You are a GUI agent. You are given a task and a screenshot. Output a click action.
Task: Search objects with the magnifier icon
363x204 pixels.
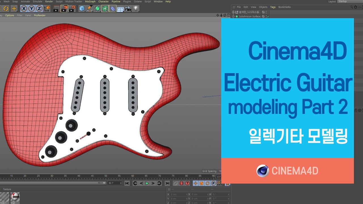pos(352,7)
